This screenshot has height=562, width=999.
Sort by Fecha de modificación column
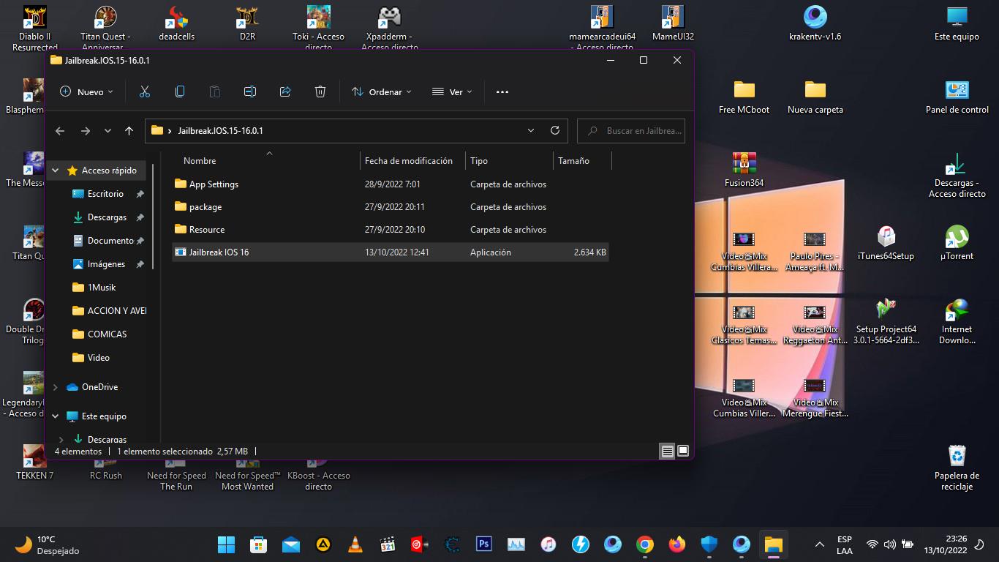click(x=408, y=161)
